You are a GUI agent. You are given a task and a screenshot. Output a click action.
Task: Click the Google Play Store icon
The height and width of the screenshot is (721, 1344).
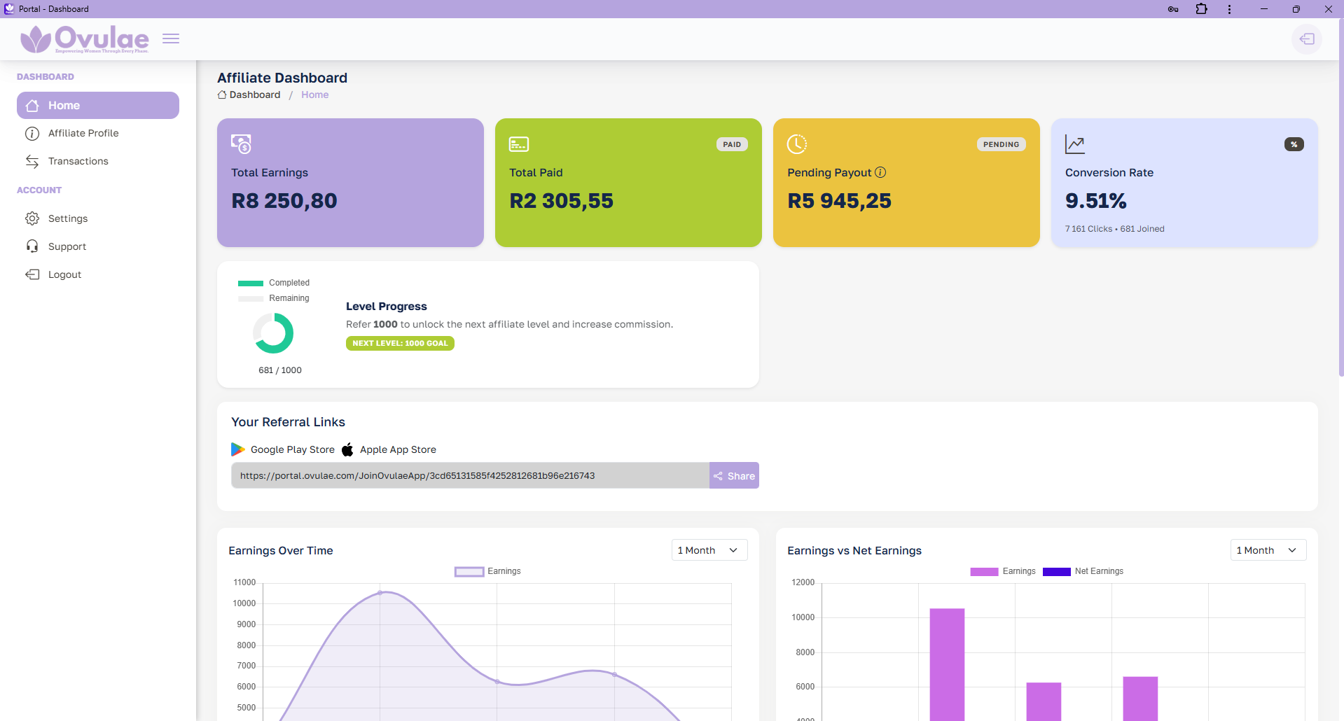coord(238,449)
